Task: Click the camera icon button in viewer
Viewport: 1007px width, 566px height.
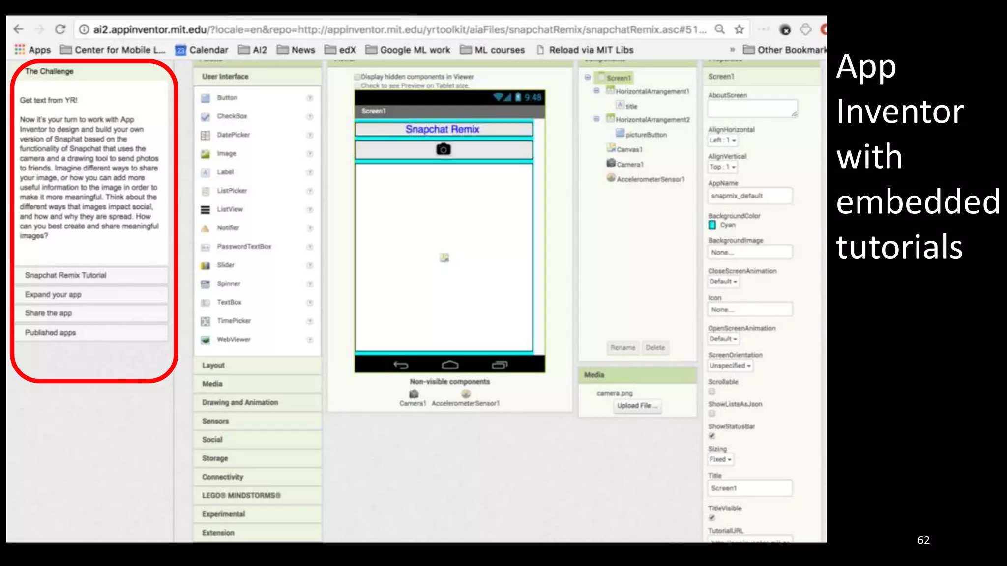Action: click(x=444, y=149)
